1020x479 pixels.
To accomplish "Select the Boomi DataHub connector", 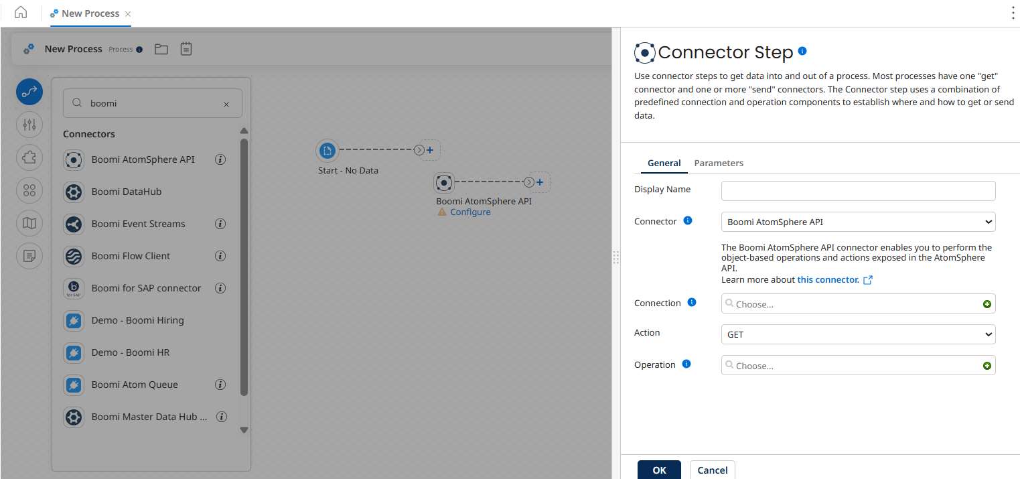I will click(x=127, y=192).
